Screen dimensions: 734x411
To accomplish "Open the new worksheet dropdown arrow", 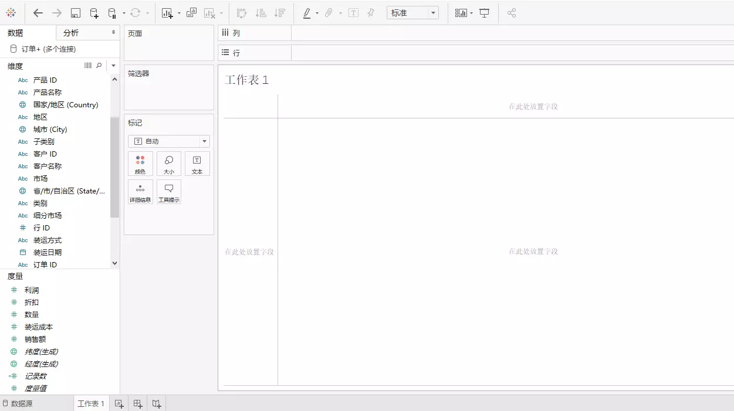I will [179, 13].
